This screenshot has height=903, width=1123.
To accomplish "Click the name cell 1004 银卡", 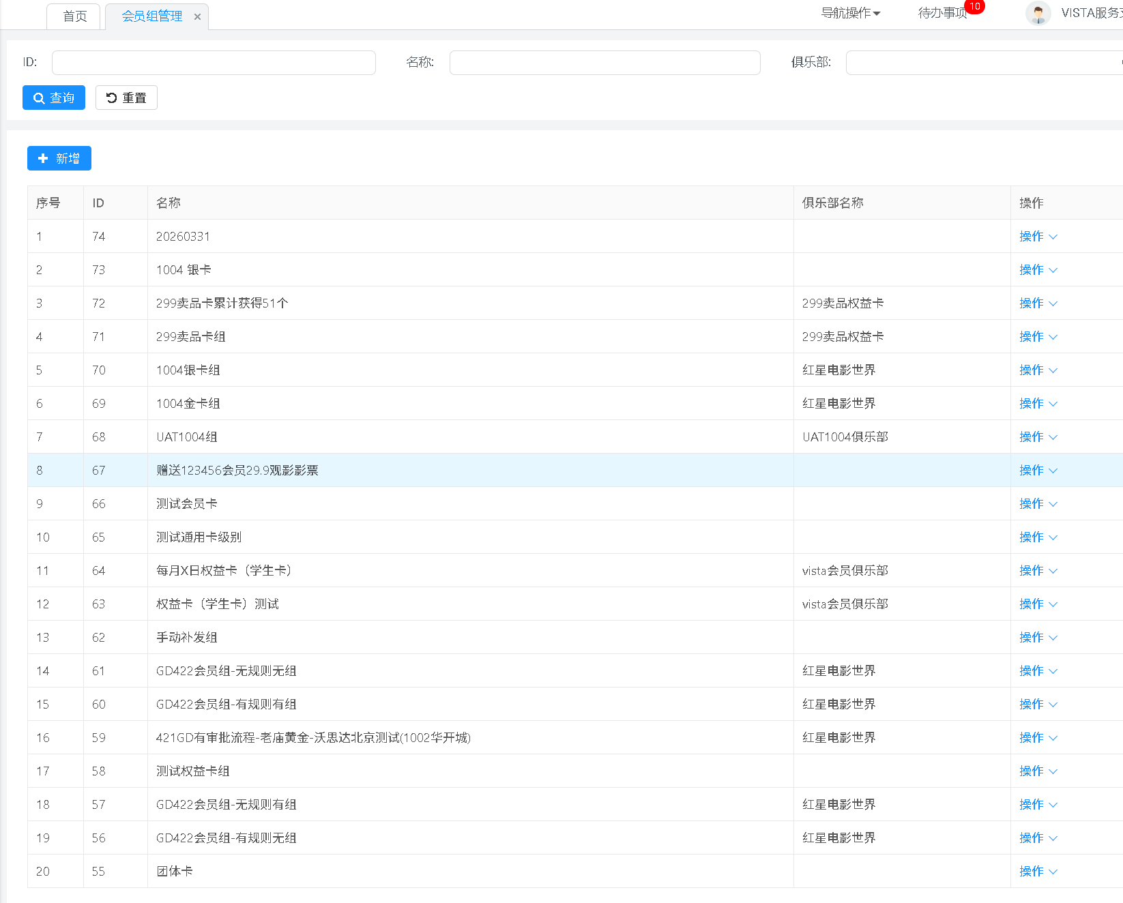I will coord(471,270).
